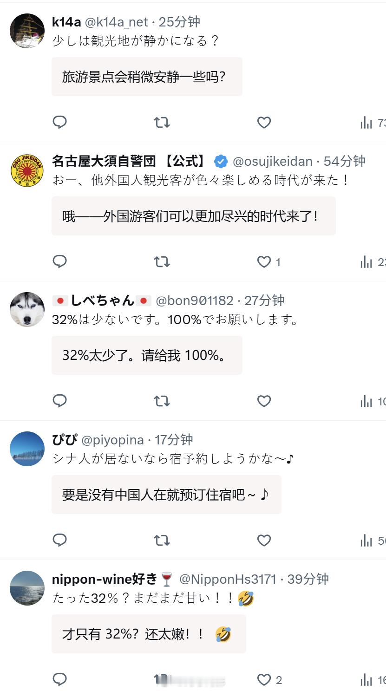Reply to nippon-wine好き's tweet

point(60,679)
